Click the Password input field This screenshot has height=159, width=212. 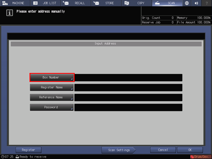[128, 107]
